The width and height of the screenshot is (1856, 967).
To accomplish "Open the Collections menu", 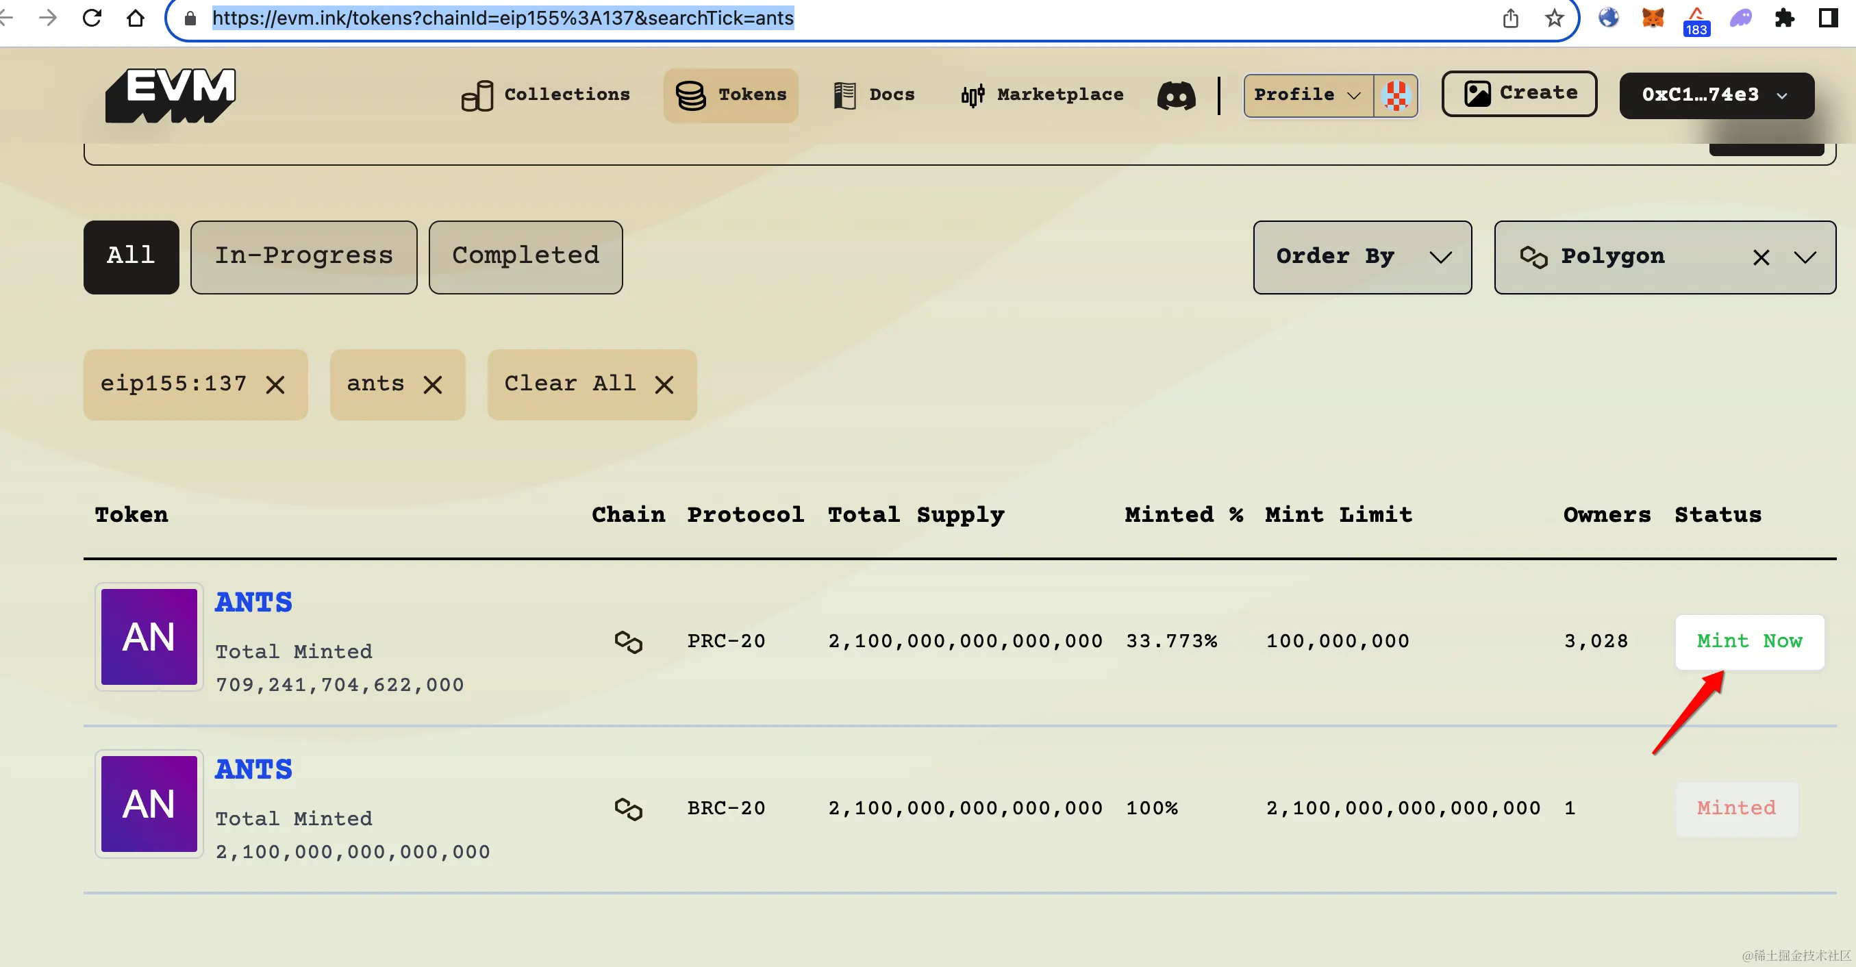I will click(x=546, y=95).
